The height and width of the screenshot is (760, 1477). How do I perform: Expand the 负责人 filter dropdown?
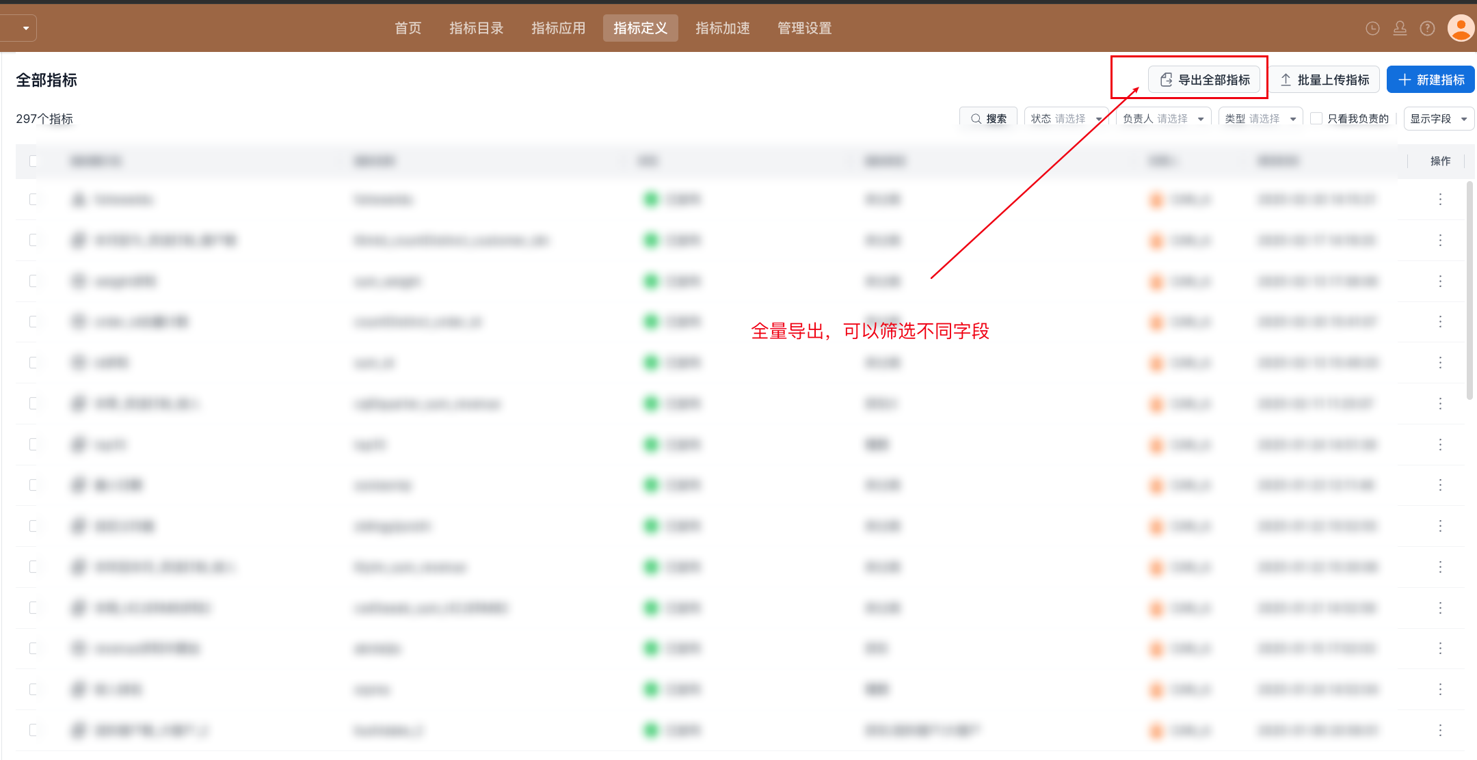point(1163,118)
